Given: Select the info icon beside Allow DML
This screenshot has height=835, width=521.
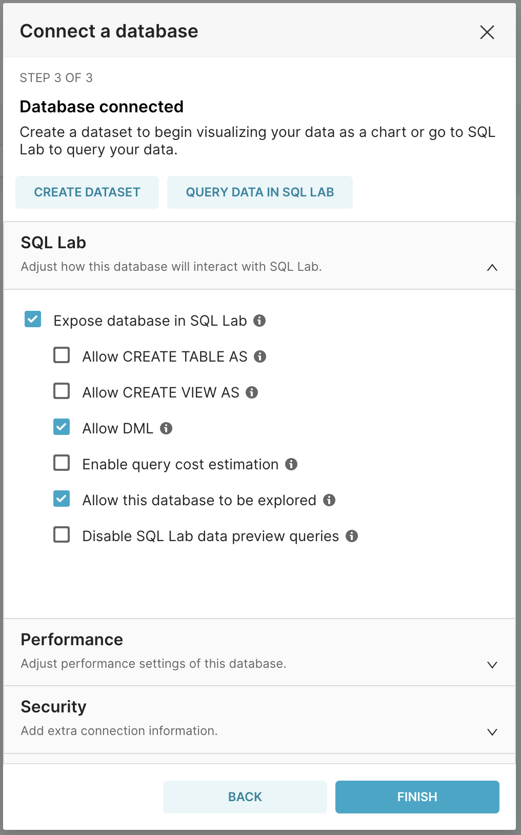Looking at the screenshot, I should 166,428.
